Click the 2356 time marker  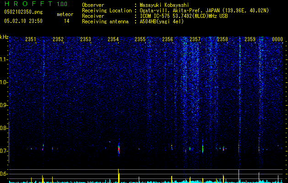click(x=168, y=39)
